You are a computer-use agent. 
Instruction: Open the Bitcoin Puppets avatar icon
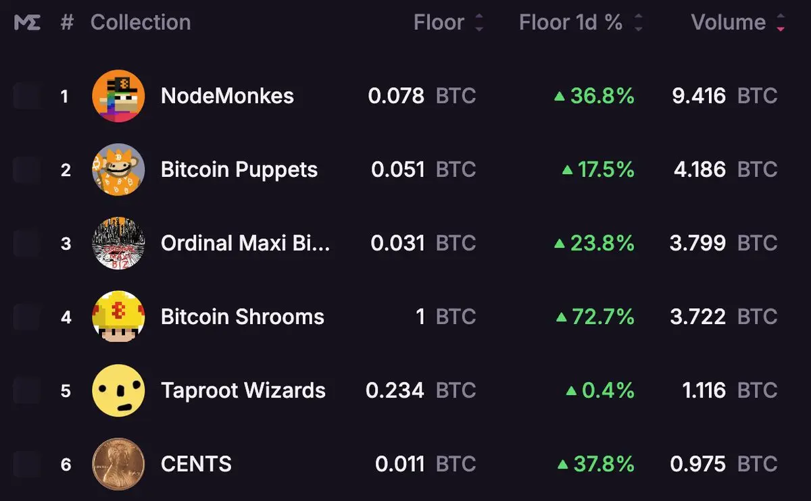point(118,169)
